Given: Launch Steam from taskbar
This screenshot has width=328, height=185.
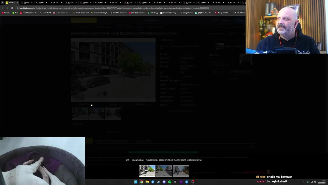Looking at the screenshot, I should coord(158,182).
